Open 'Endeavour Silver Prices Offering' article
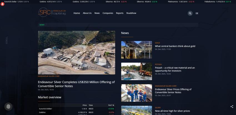Viewport: 236px width, 115px height. [173, 91]
